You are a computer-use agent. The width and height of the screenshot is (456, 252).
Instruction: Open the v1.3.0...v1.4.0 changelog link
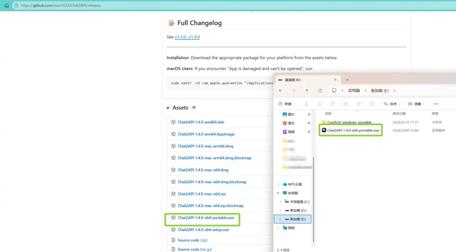[x=187, y=37]
